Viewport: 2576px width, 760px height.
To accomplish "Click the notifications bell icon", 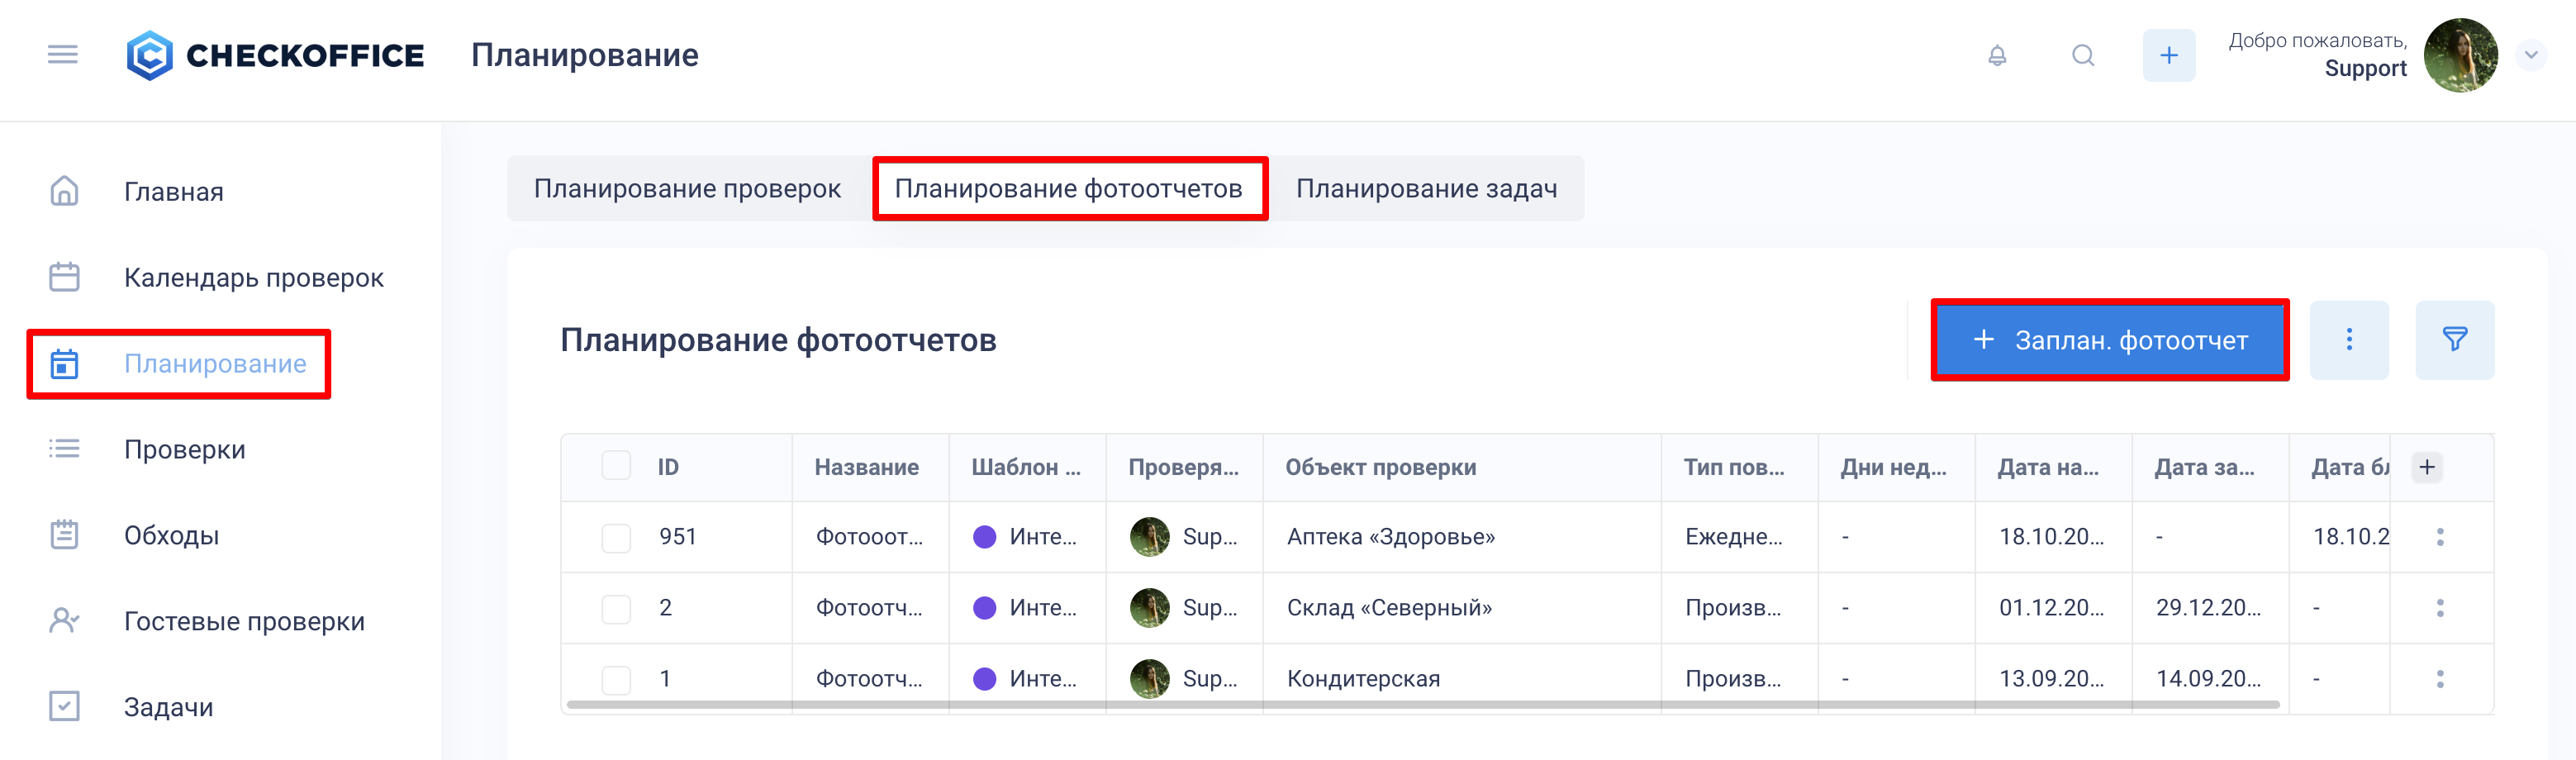I will [x=1996, y=56].
